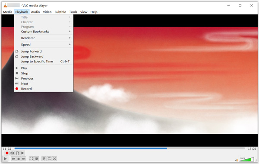Choose Stop from the Playback menu
Viewport: 259px width, 164px height.
click(44, 73)
